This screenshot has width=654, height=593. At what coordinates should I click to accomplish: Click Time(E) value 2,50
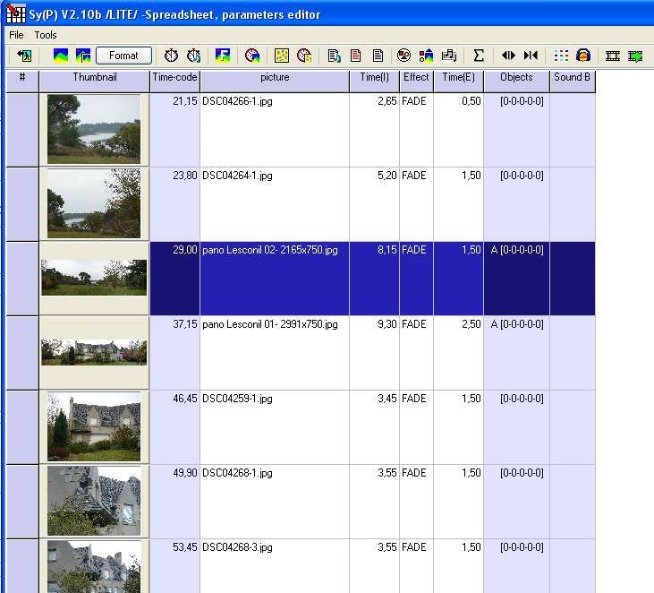(471, 324)
